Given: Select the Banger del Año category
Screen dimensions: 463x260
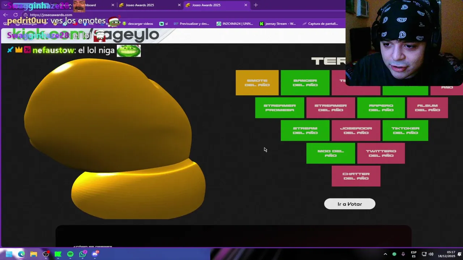Looking at the screenshot, I should tap(305, 83).
